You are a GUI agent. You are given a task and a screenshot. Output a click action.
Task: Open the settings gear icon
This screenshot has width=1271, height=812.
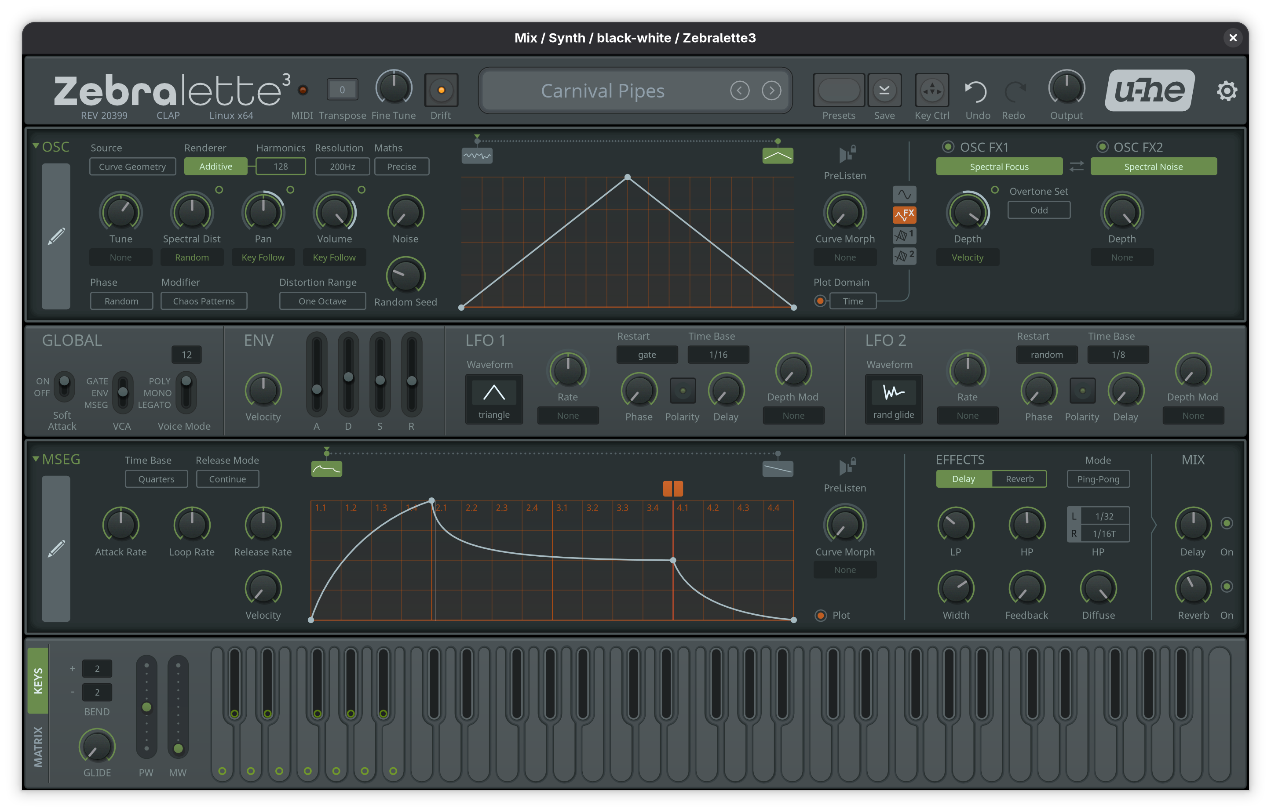coord(1227,91)
